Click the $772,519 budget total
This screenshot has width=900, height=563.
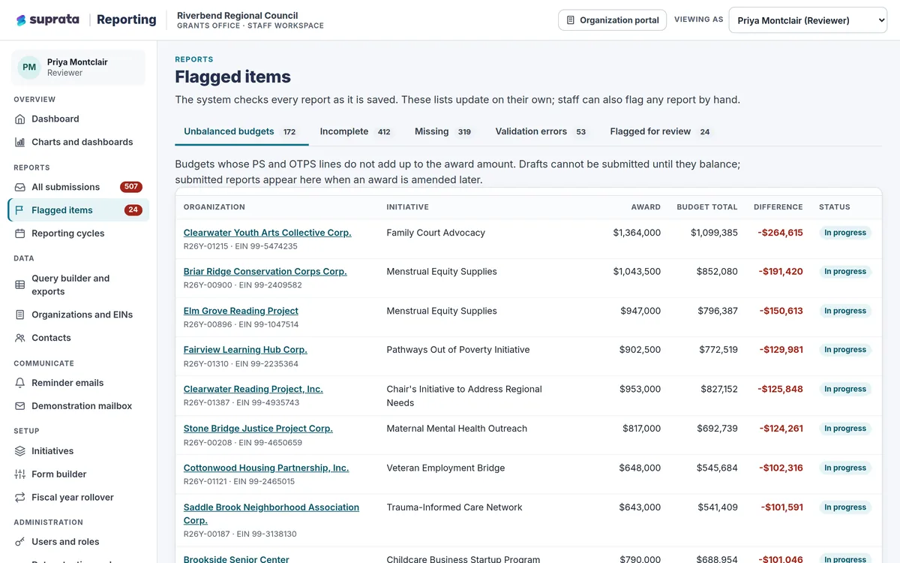click(718, 350)
